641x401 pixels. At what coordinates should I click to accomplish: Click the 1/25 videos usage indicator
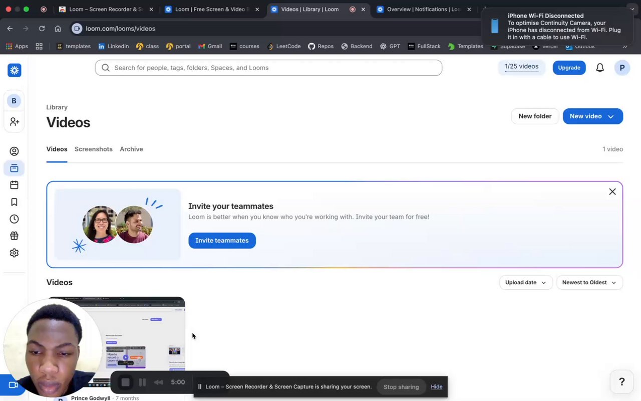click(x=521, y=68)
